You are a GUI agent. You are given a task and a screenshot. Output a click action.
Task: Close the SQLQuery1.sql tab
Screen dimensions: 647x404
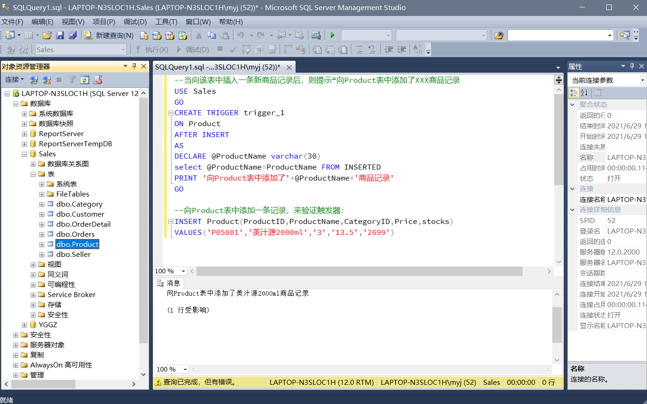click(x=289, y=67)
